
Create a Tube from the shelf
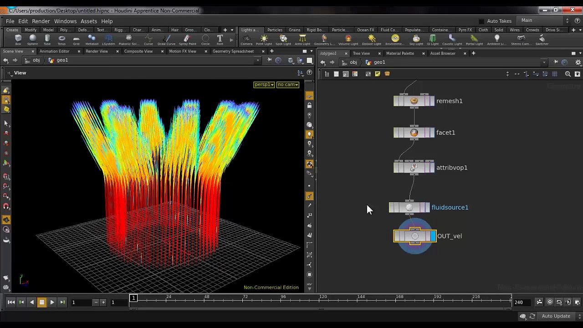coord(47,40)
